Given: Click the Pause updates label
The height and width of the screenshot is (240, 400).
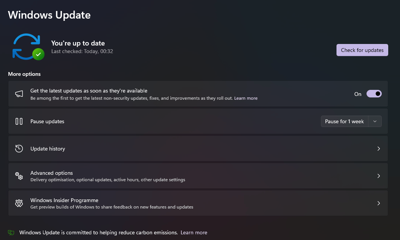Looking at the screenshot, I should (x=47, y=121).
